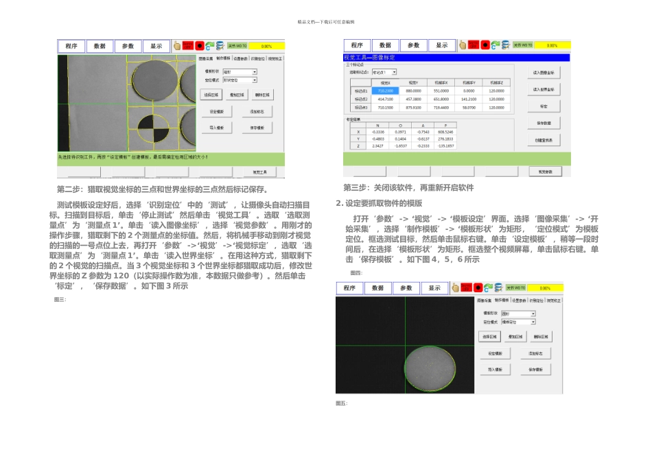Viewport: 652px width, 461px height.
Task: Click gray disc in black camera view
Action: coord(430,368)
